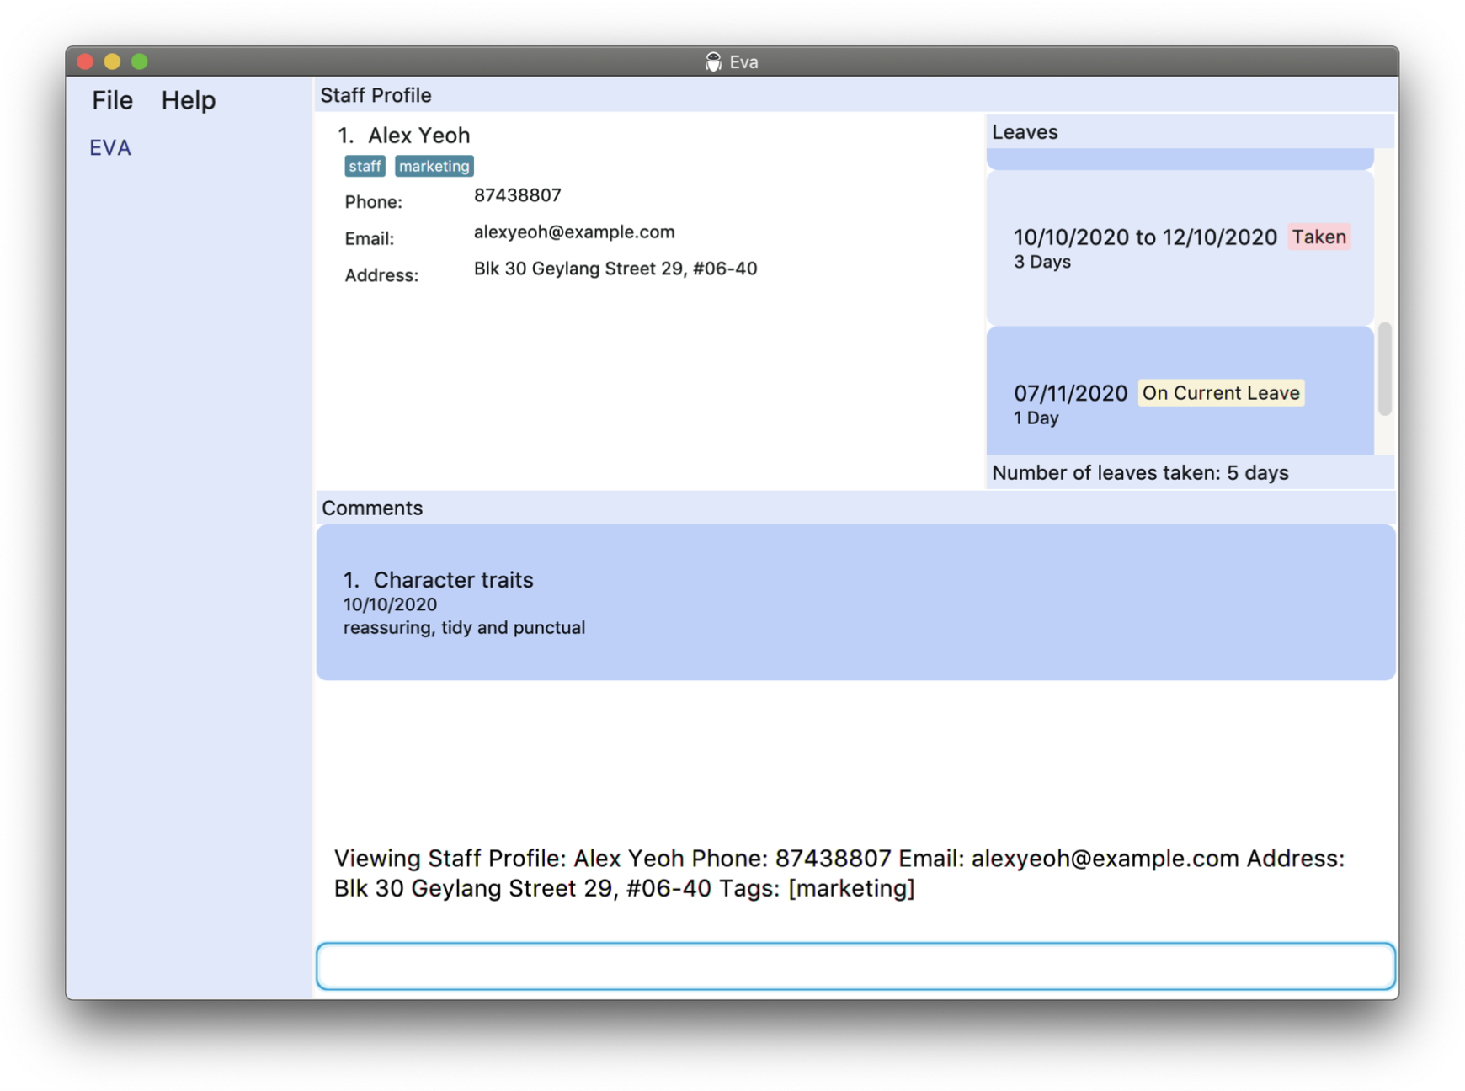Minimize the Eva window with yellow button

pos(112,61)
